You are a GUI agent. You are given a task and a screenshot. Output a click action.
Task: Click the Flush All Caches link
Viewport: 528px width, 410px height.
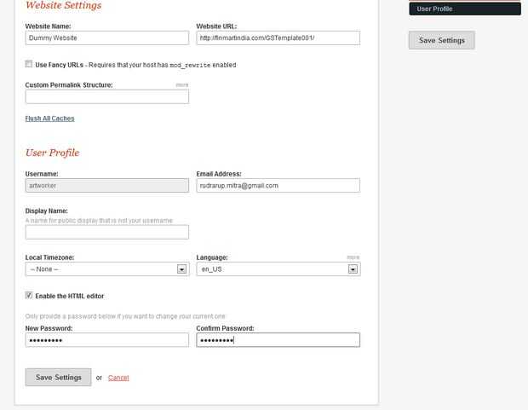50,118
